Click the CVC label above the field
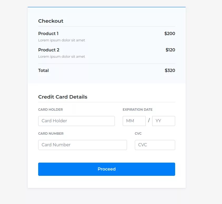 click(138, 133)
